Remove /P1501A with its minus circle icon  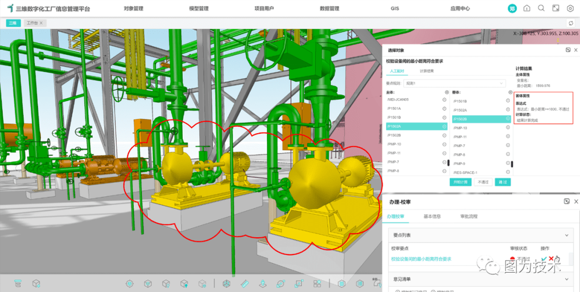click(x=444, y=108)
